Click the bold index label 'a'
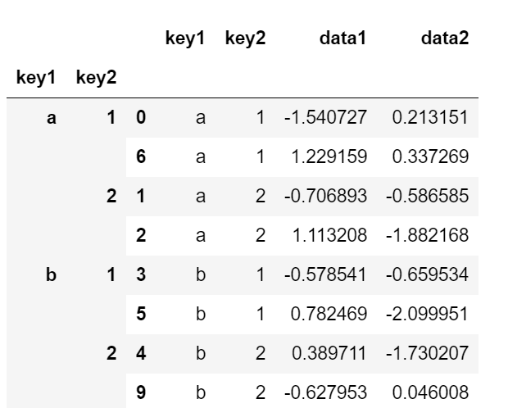 click(52, 119)
